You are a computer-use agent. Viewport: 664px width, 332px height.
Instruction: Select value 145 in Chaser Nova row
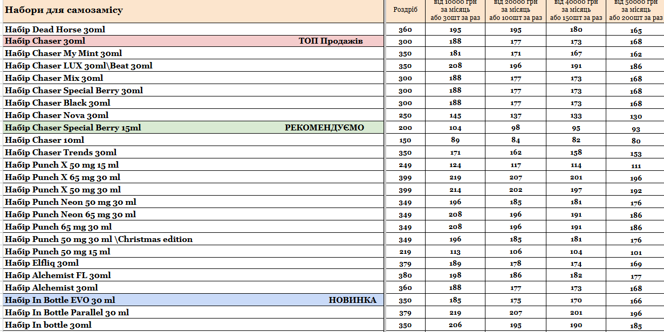tap(455, 115)
